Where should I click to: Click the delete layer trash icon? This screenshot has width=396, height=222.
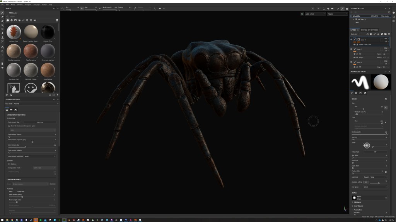tap(388, 34)
